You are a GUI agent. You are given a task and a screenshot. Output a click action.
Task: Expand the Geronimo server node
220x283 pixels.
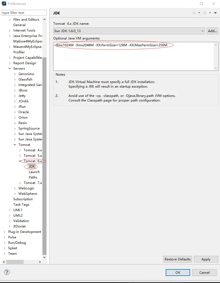[15, 74]
